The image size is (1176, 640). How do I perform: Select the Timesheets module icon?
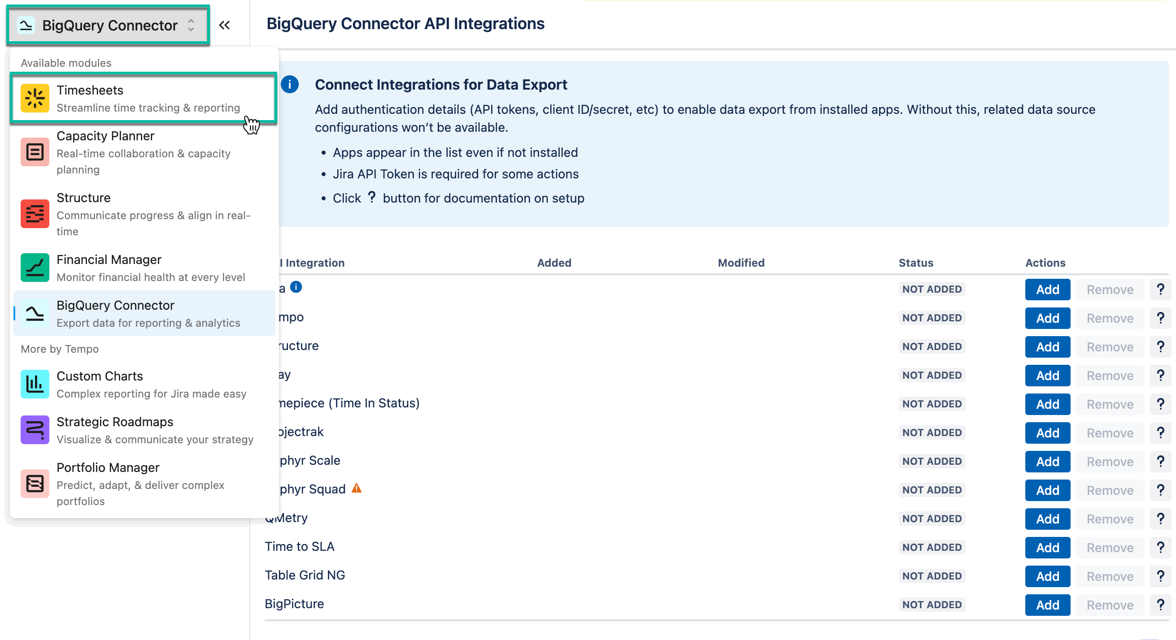coord(34,98)
